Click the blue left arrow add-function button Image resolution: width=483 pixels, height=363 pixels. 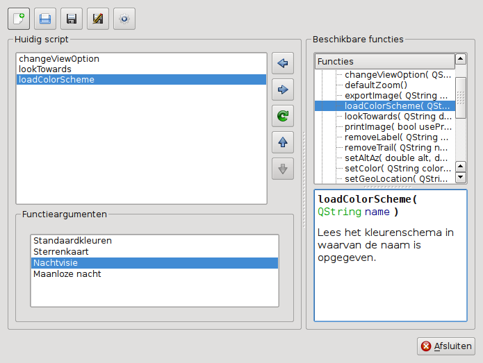[x=282, y=63]
